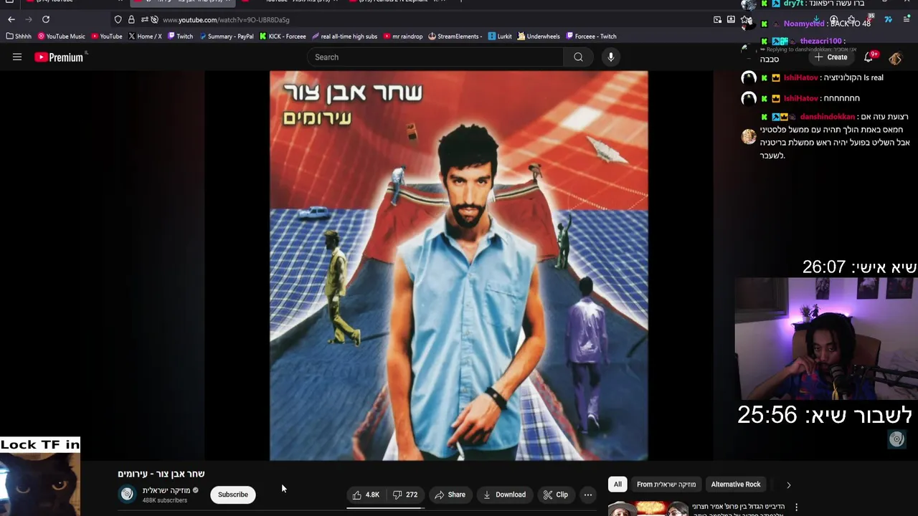Click chat username danshindokkan
This screenshot has height=516, width=918.
[x=828, y=116]
